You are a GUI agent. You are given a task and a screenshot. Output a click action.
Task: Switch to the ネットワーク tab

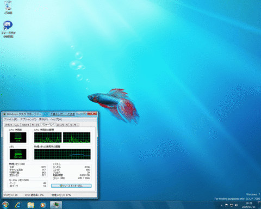coord(63,125)
